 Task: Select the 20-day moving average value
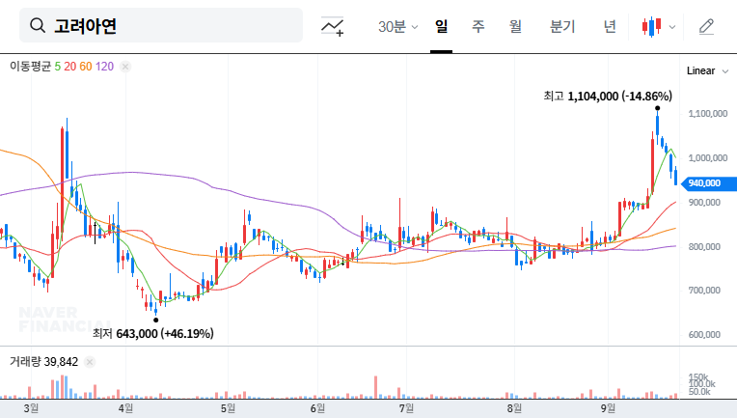coord(70,67)
